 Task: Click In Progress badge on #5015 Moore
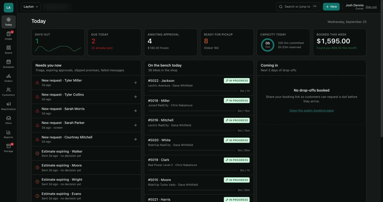click(237, 180)
